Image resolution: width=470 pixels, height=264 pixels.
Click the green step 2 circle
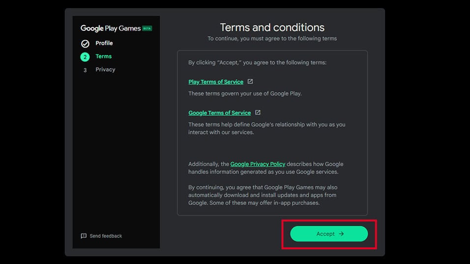click(85, 57)
